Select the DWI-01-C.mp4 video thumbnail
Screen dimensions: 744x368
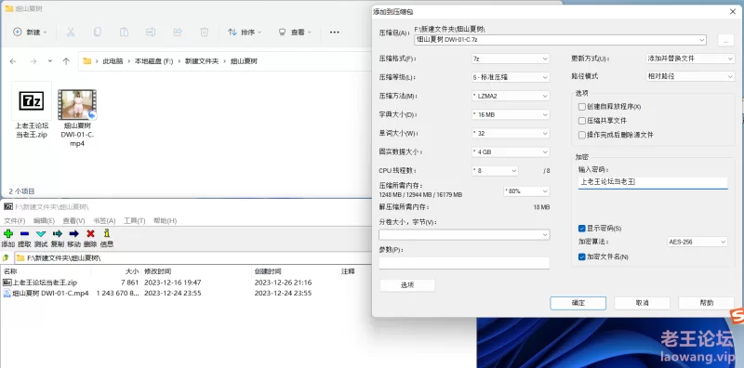click(x=77, y=104)
